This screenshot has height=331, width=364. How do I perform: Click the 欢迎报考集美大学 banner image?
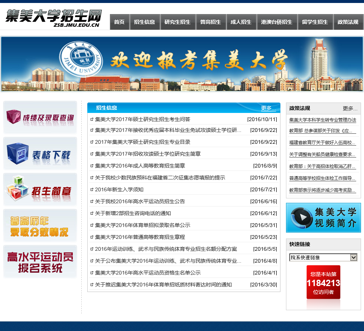tap(182, 64)
